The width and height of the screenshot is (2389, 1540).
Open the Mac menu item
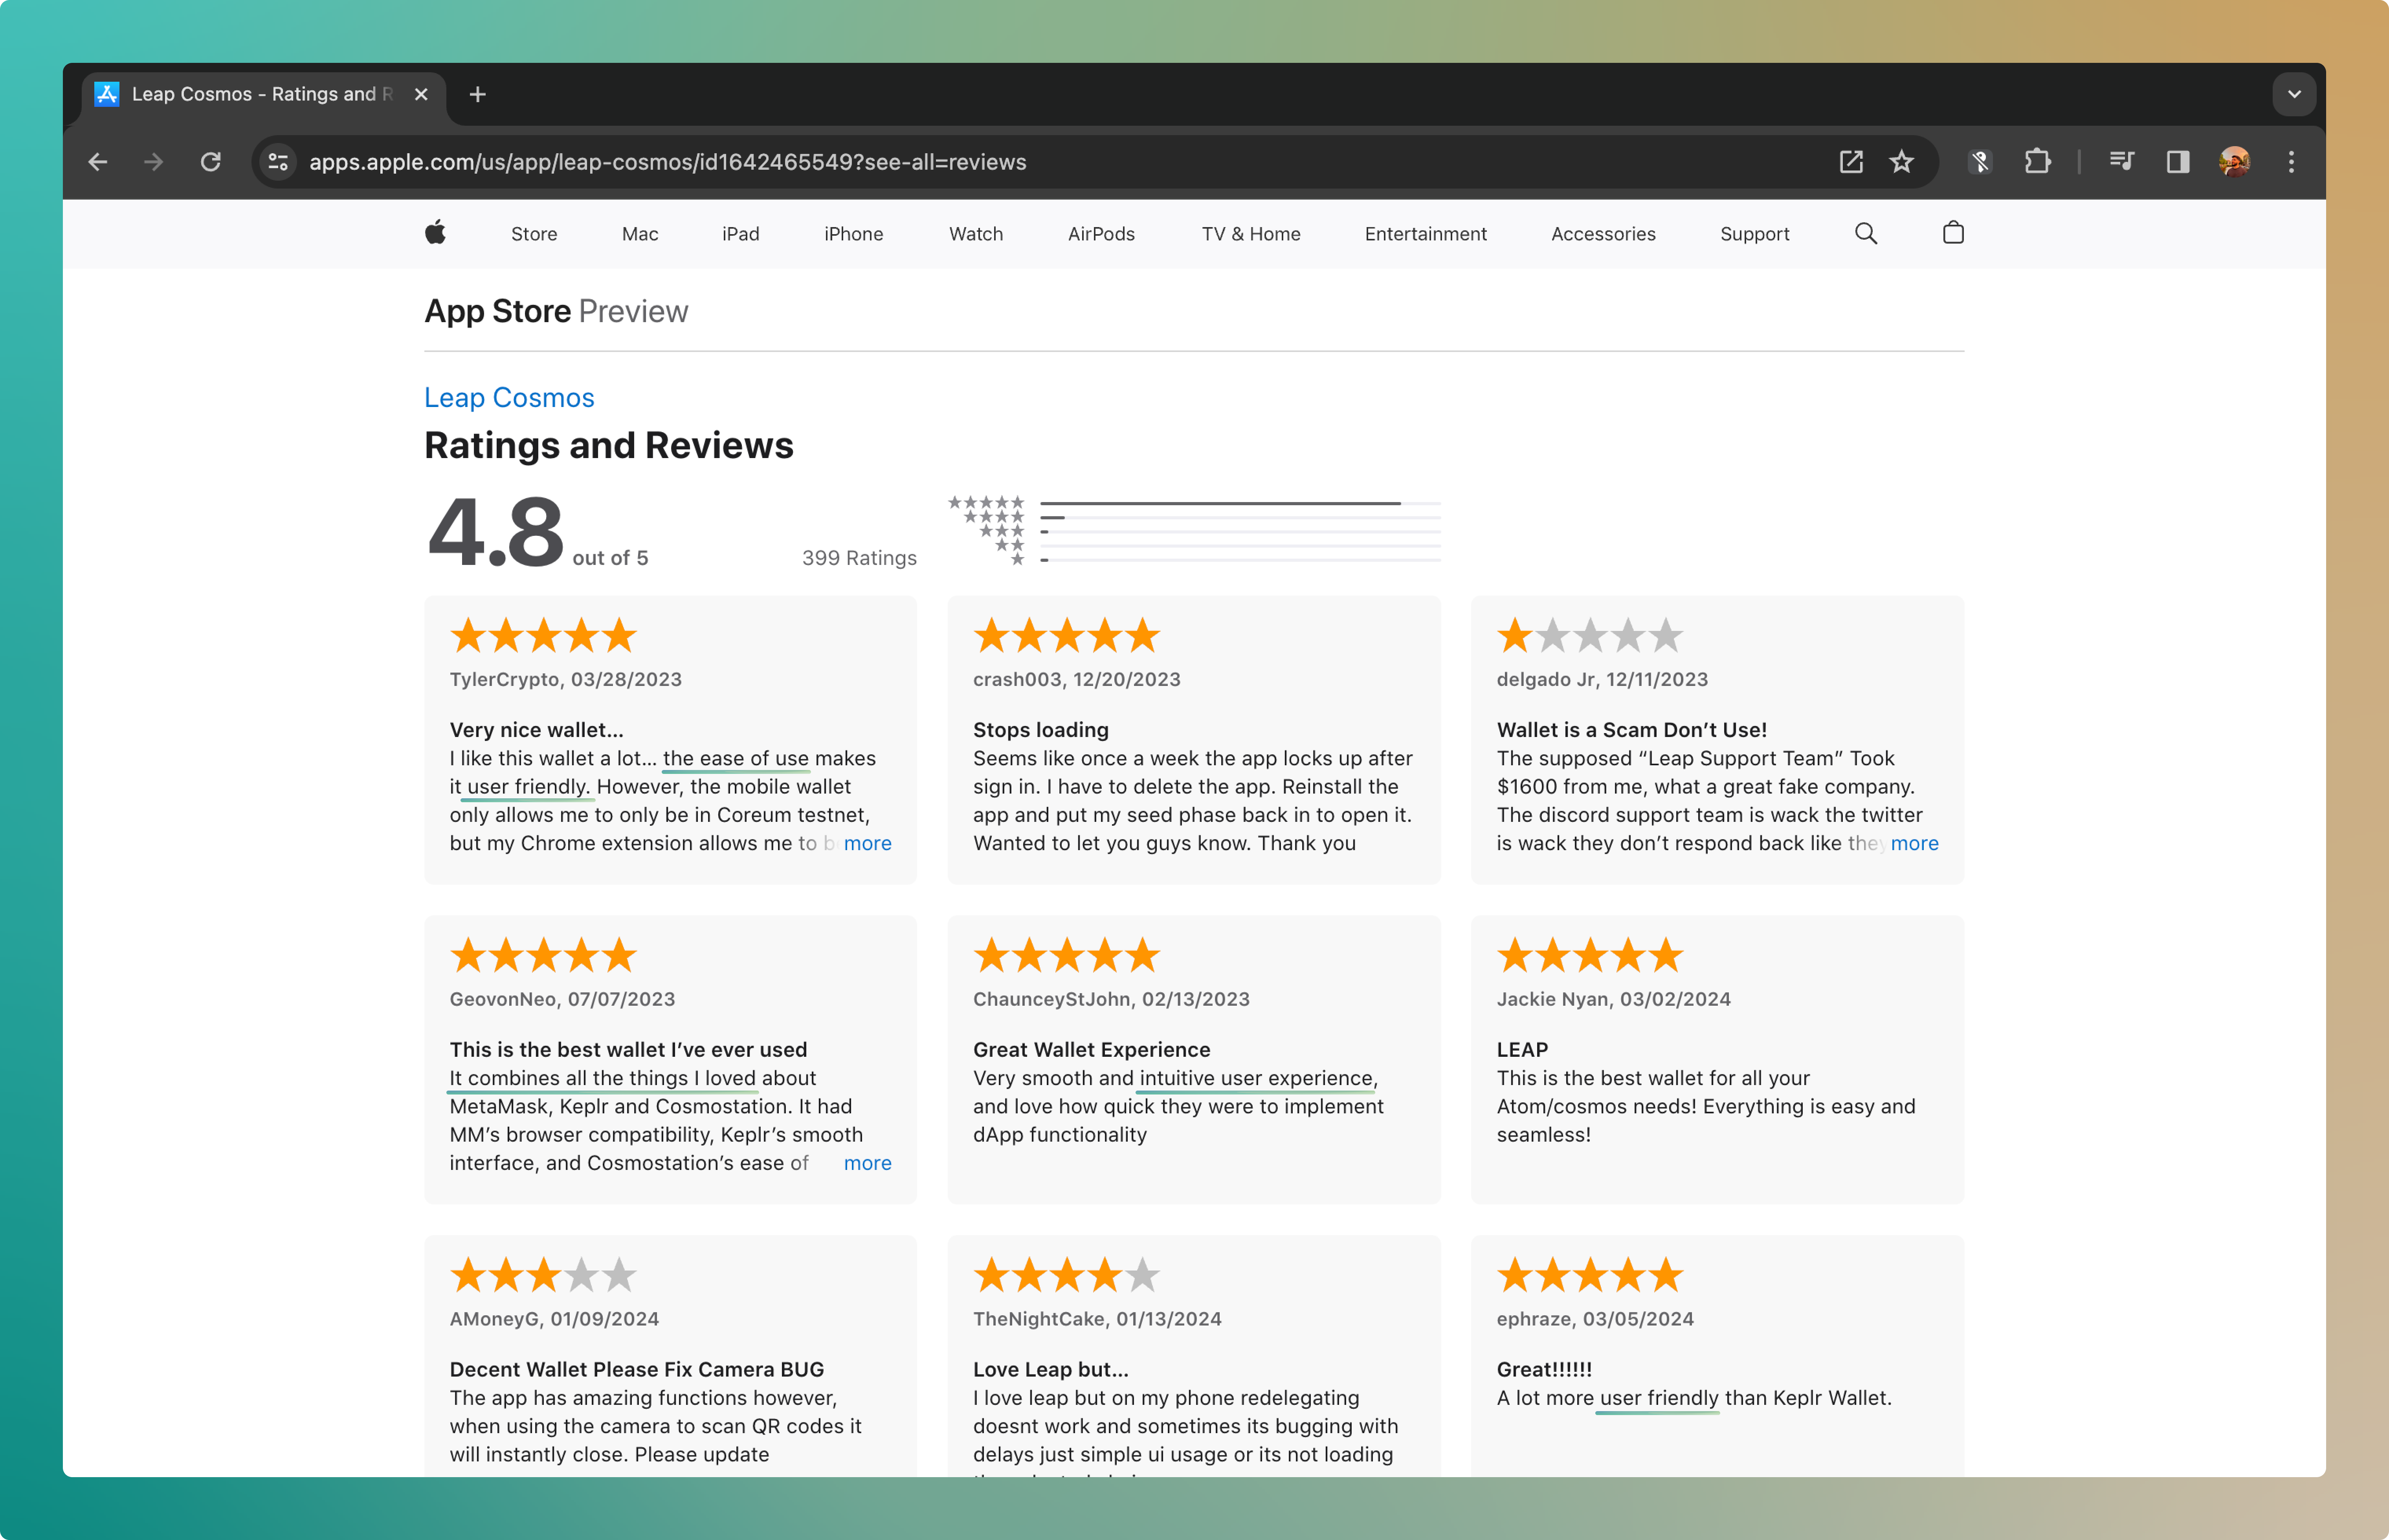(x=640, y=234)
